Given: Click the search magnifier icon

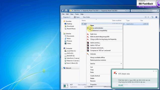Looking at the screenshot, I should click(x=157, y=11).
